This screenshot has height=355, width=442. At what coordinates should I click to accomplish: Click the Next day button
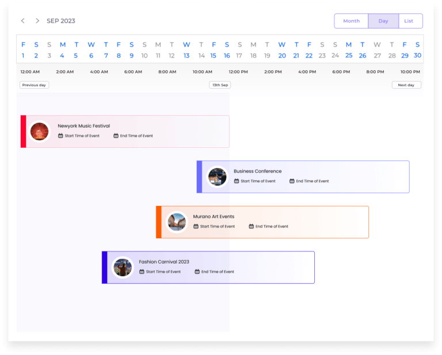(x=406, y=85)
